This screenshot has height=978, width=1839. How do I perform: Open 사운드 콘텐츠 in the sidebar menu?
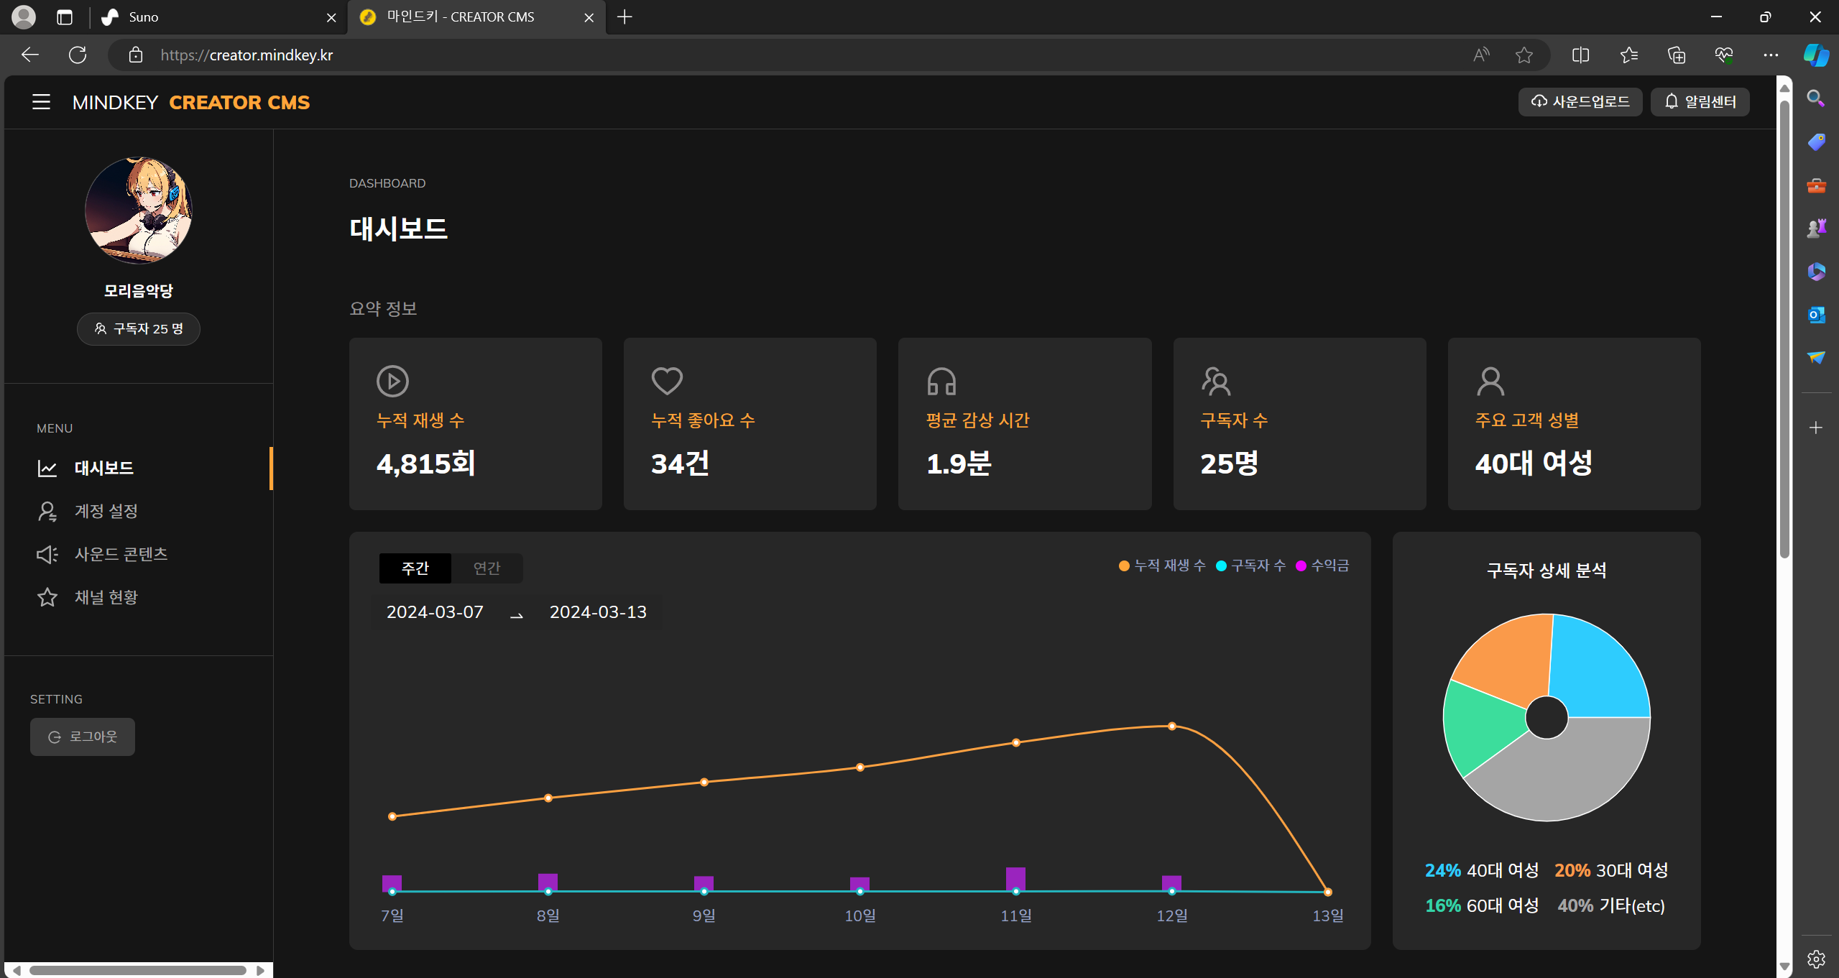[x=121, y=554]
